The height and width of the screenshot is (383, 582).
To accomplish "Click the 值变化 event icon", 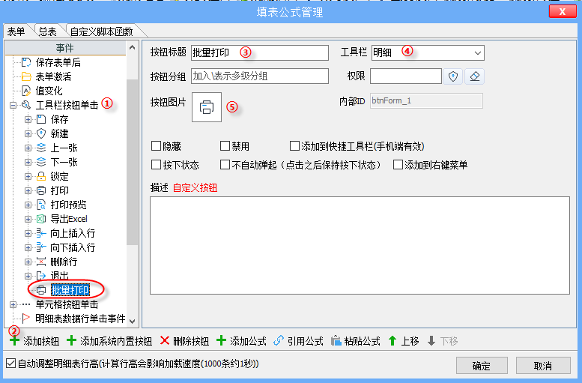I will (26, 91).
